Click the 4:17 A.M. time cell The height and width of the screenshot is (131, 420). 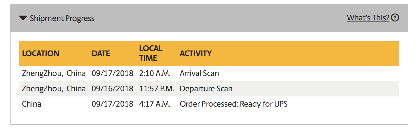155,104
